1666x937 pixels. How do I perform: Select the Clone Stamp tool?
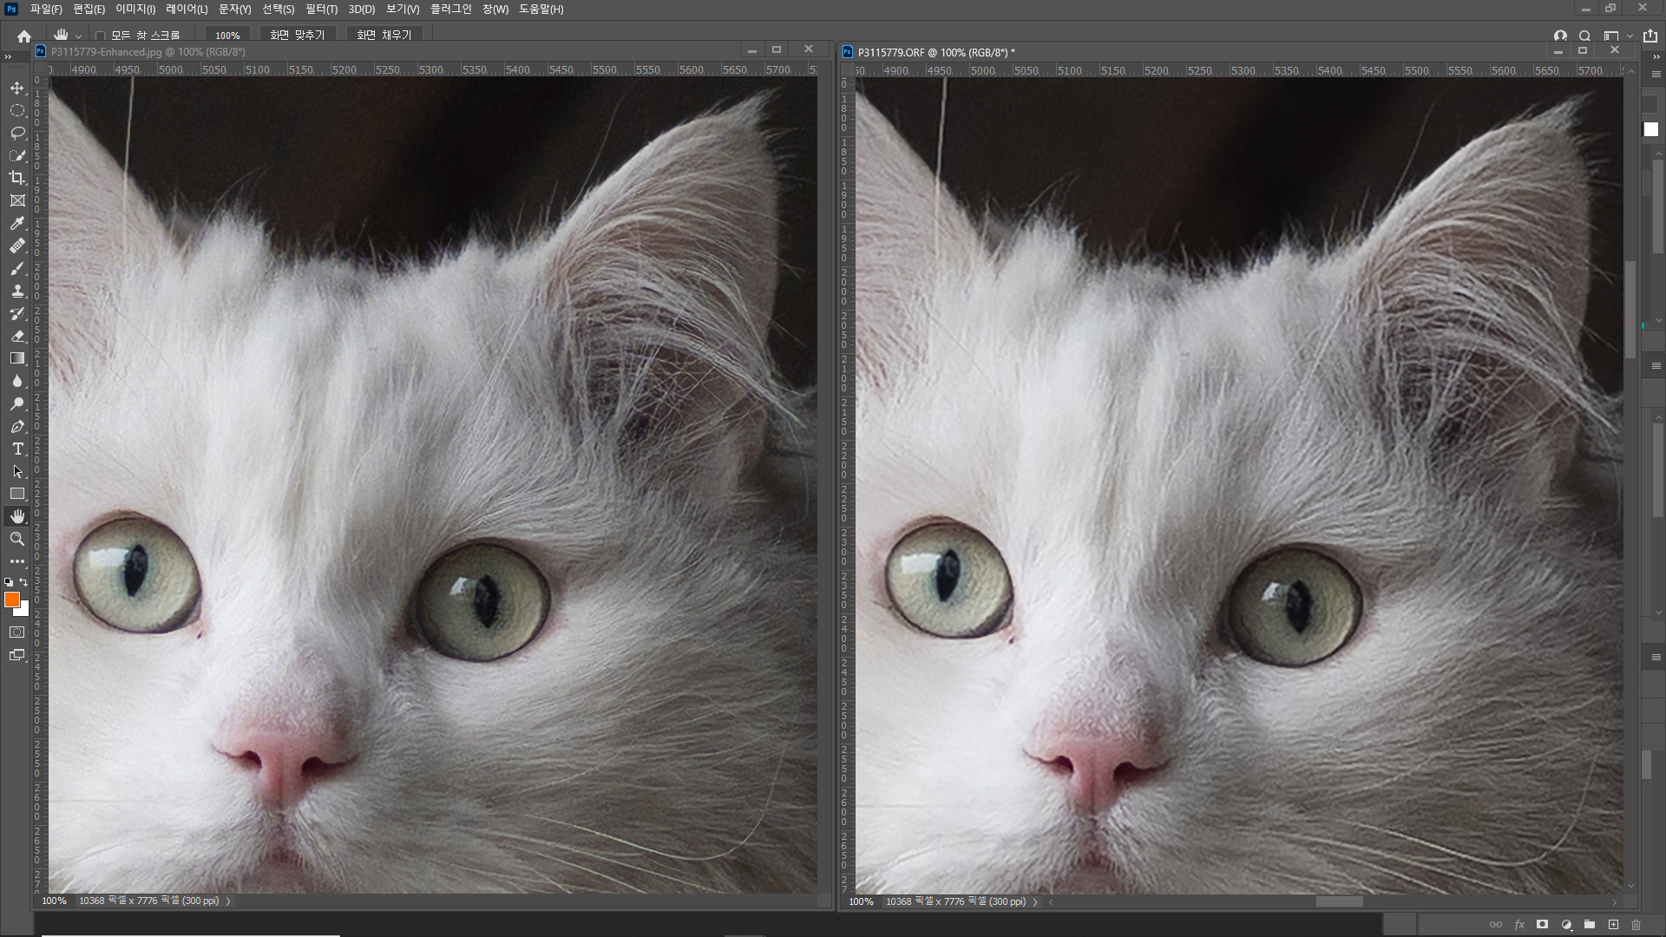click(x=17, y=291)
